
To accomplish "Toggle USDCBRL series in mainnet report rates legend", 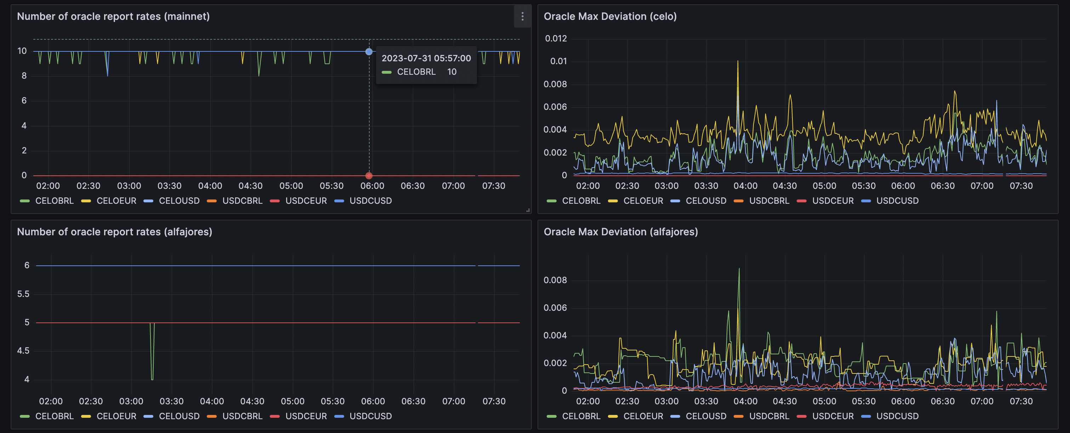I will click(242, 201).
